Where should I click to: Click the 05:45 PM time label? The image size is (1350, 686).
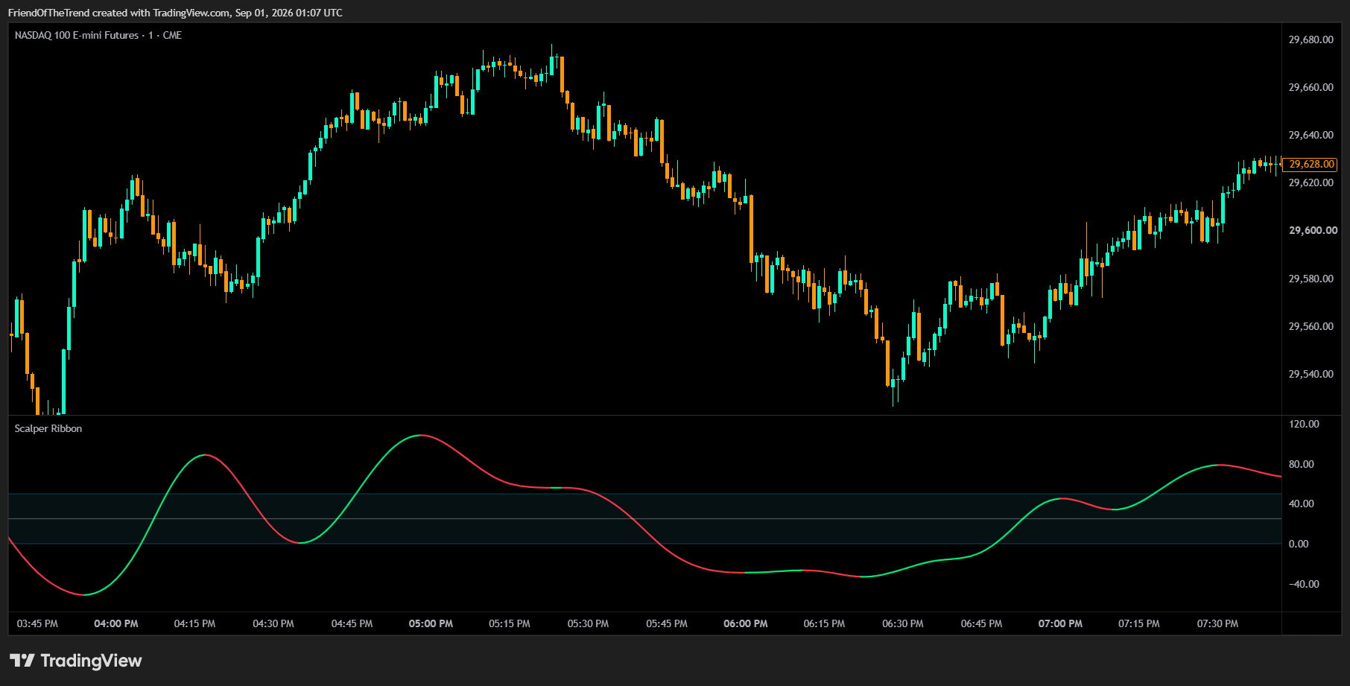pos(667,623)
